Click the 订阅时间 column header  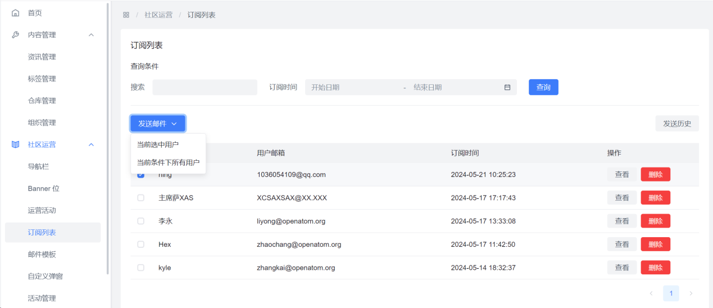coord(465,153)
